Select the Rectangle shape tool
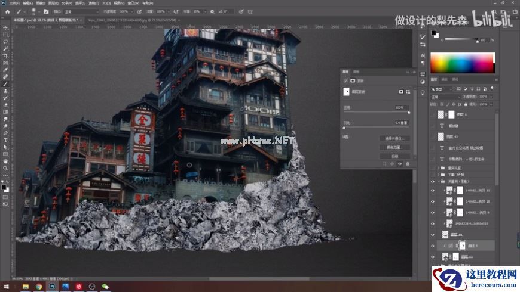Screen dimensions: 520x292 5,154
